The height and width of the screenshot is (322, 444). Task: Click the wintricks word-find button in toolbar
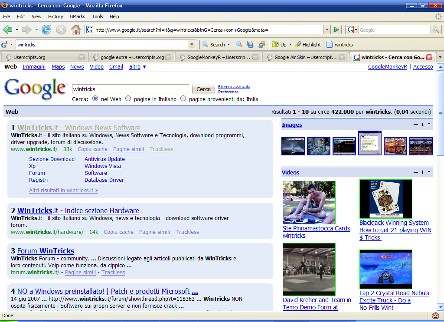(x=340, y=45)
